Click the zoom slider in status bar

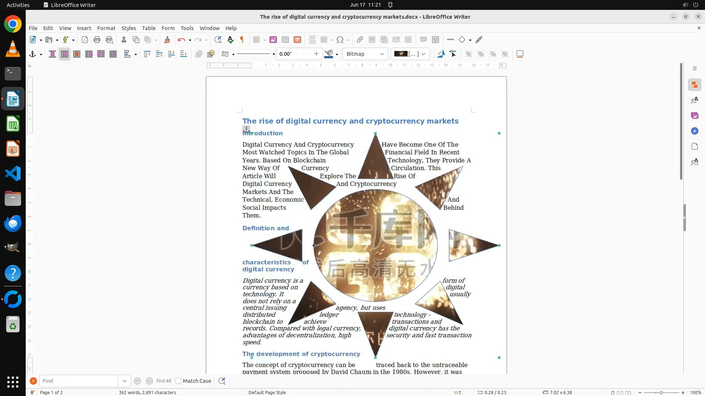661,392
